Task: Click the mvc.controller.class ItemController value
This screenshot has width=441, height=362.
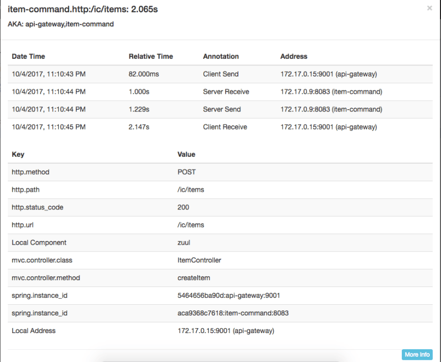Action: tap(199, 260)
